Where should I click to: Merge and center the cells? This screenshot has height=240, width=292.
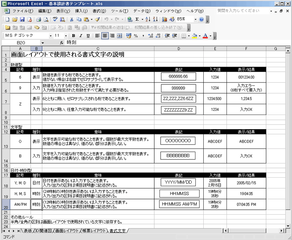[x=119, y=35]
